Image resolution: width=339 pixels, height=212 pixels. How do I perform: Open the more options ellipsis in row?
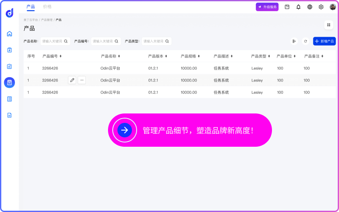point(82,80)
